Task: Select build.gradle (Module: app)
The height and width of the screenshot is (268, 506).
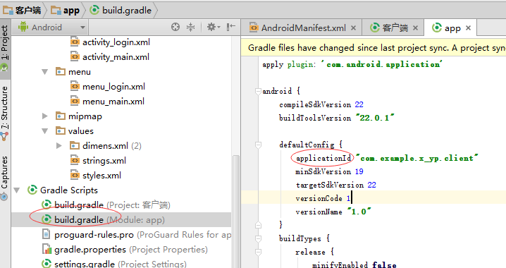Action: (x=104, y=220)
